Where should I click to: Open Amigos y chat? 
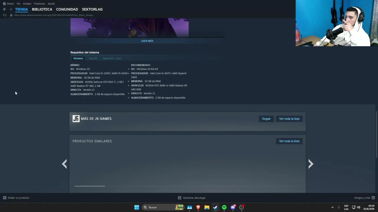(362, 198)
